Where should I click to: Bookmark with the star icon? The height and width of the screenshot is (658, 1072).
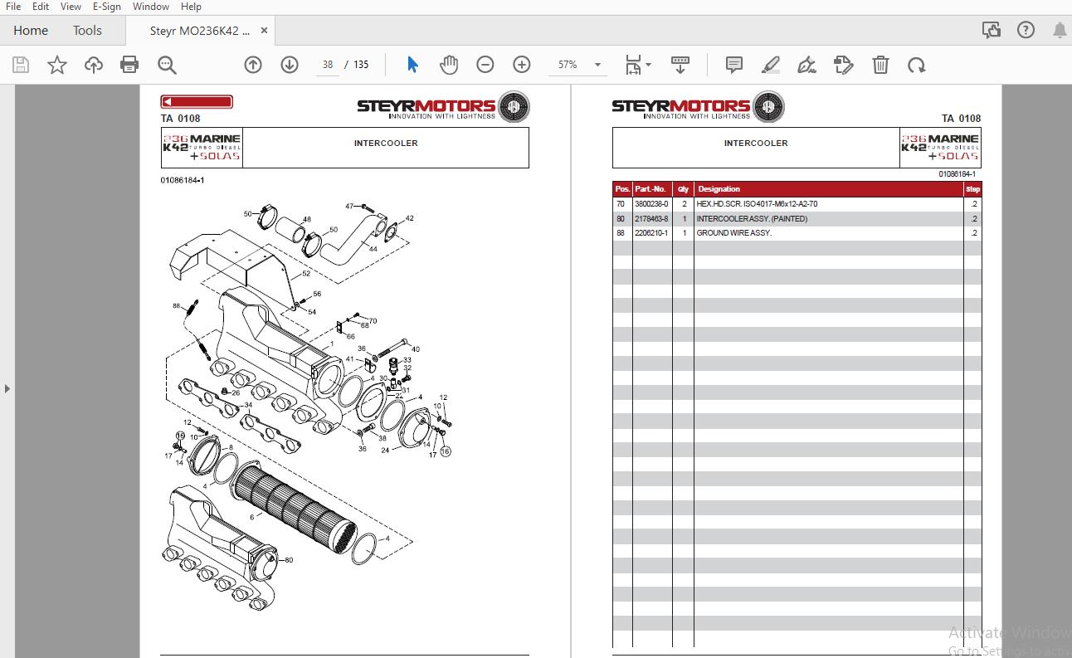pyautogui.click(x=57, y=65)
